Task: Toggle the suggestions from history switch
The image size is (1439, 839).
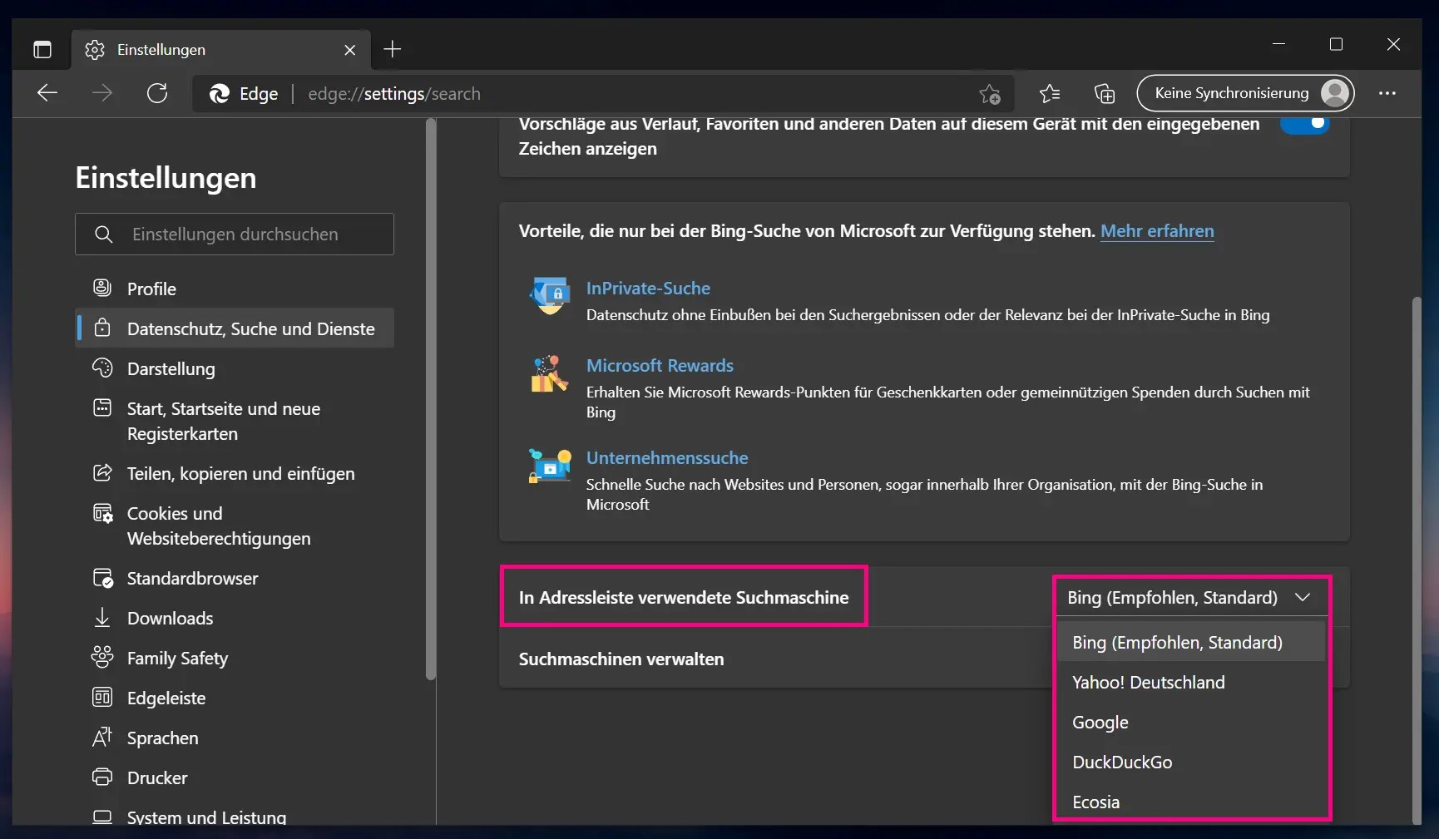Action: click(1305, 125)
